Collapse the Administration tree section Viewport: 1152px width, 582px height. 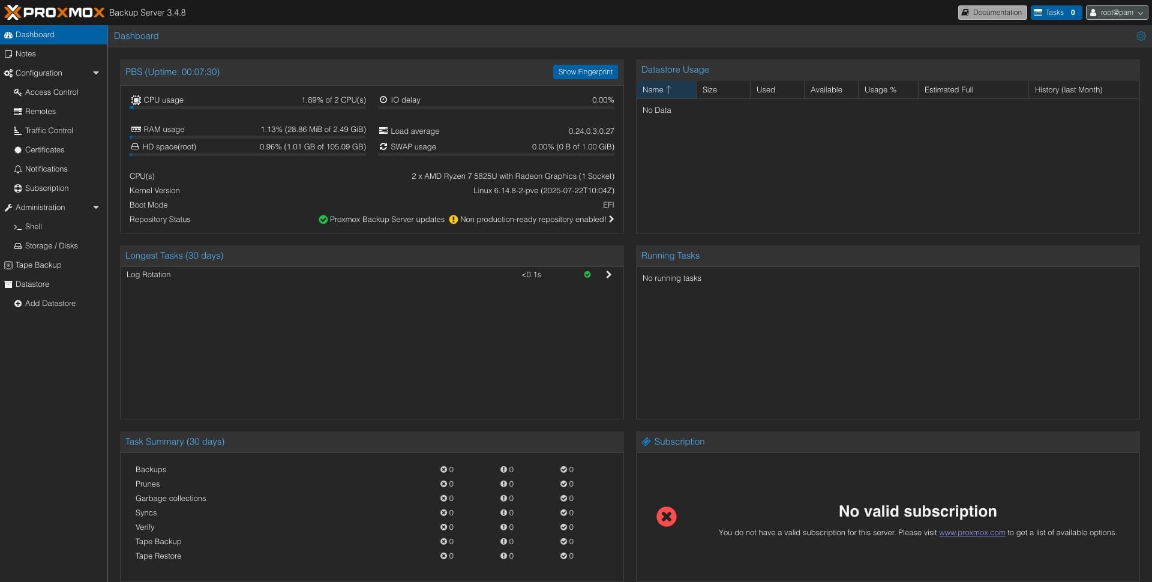pos(96,208)
